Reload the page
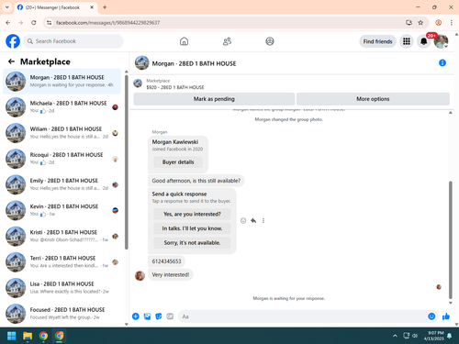 tap(34, 23)
